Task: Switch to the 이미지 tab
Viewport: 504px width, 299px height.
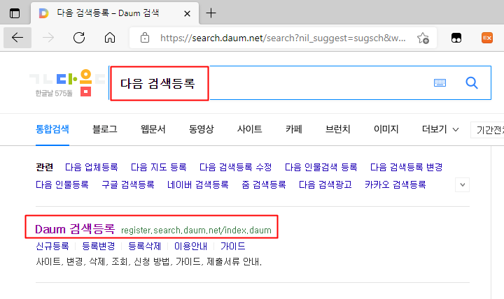Action: [x=386, y=129]
